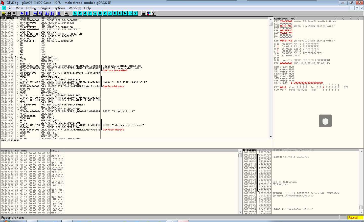Screen dimensions: 364x222
Task: Open the Debug menu
Action: tap(31, 8)
